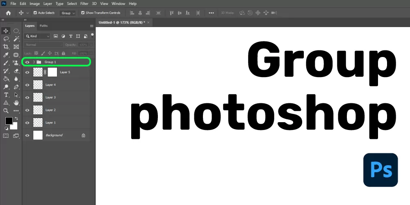Align top edges in options bar
This screenshot has width=410, height=205.
tap(171, 13)
